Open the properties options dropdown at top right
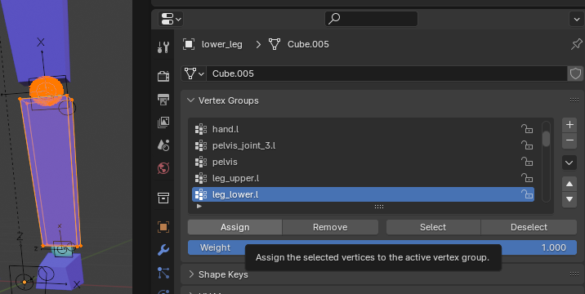585x294 pixels. tap(577, 19)
